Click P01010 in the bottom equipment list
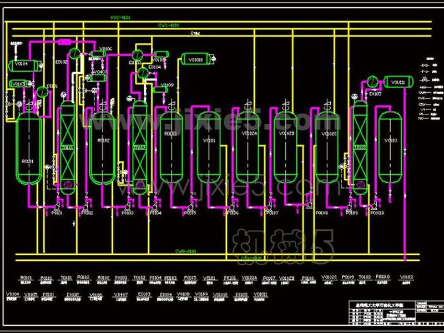 pos(383,276)
